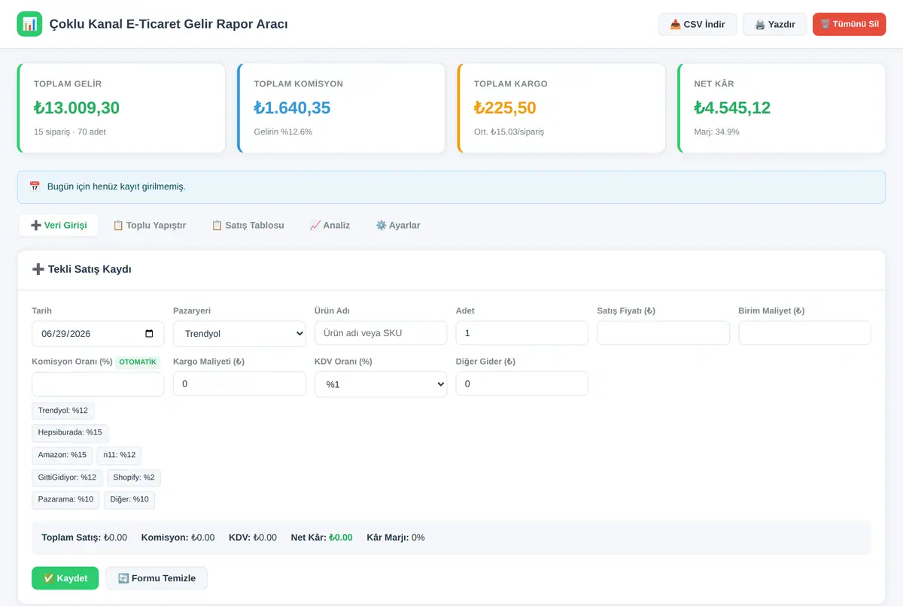Save the record with Kaydet button

(x=65, y=578)
